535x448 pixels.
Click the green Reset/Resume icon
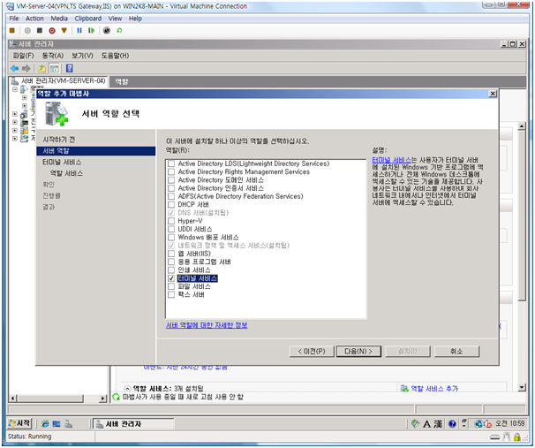pos(92,31)
